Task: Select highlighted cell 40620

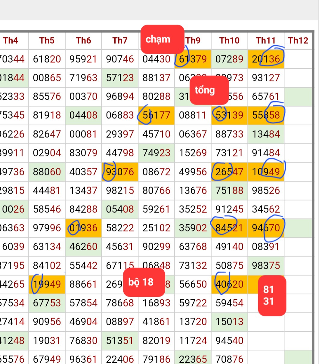Action: [229, 284]
